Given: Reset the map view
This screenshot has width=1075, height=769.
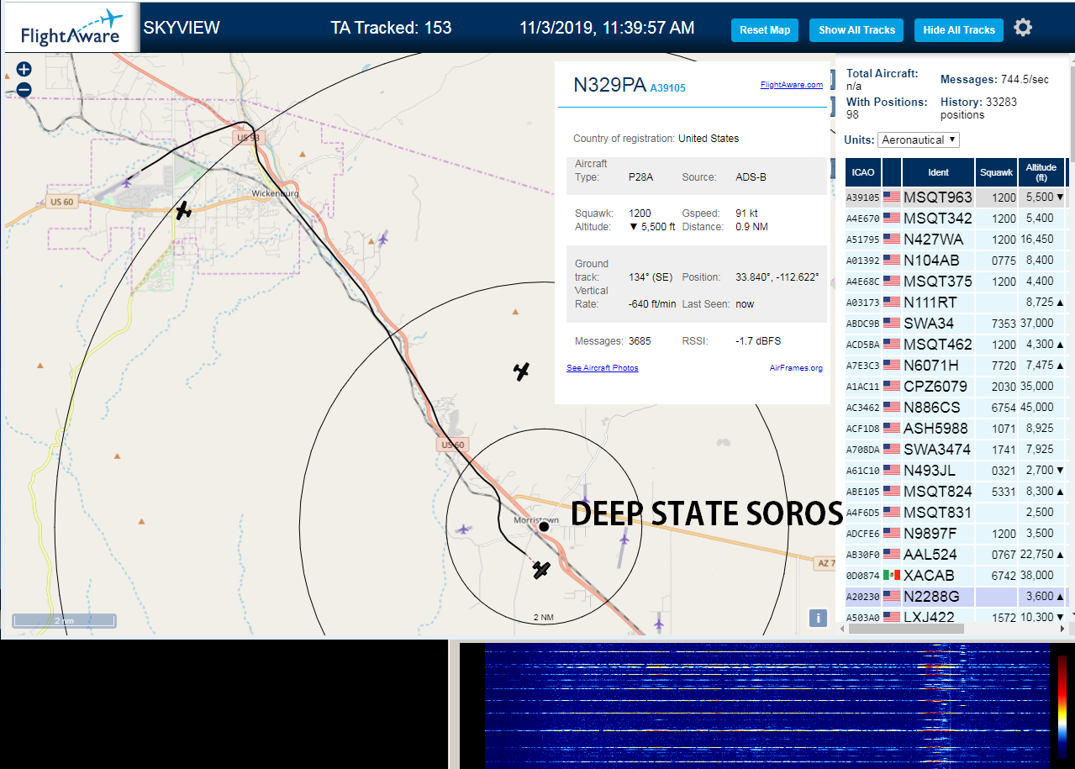Looking at the screenshot, I should coord(765,29).
